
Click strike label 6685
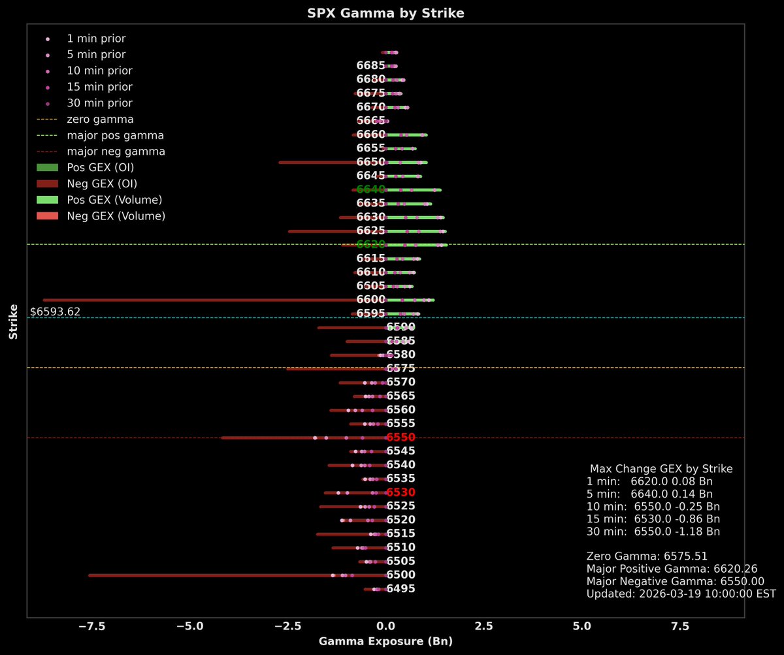click(x=370, y=66)
